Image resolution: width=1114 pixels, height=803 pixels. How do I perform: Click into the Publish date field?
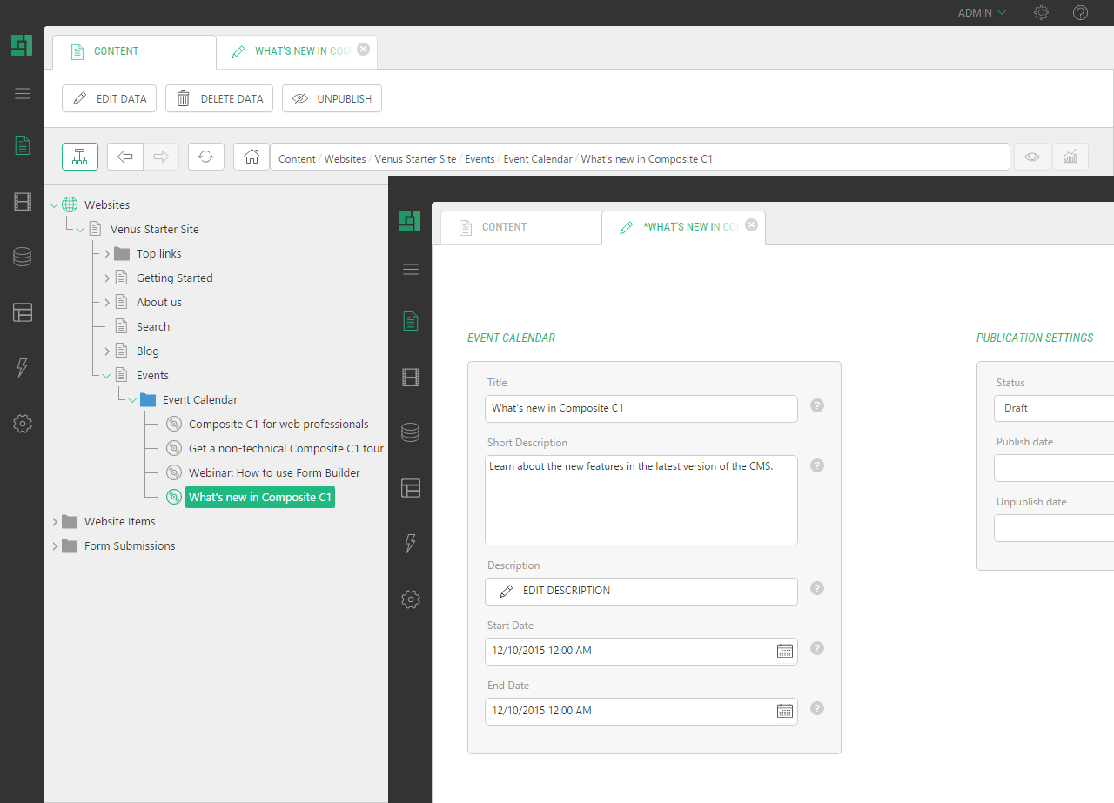[1053, 468]
